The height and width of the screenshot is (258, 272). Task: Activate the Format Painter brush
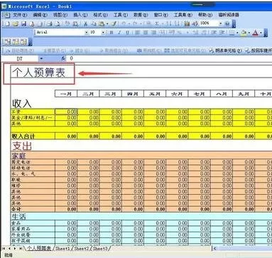click(114, 23)
